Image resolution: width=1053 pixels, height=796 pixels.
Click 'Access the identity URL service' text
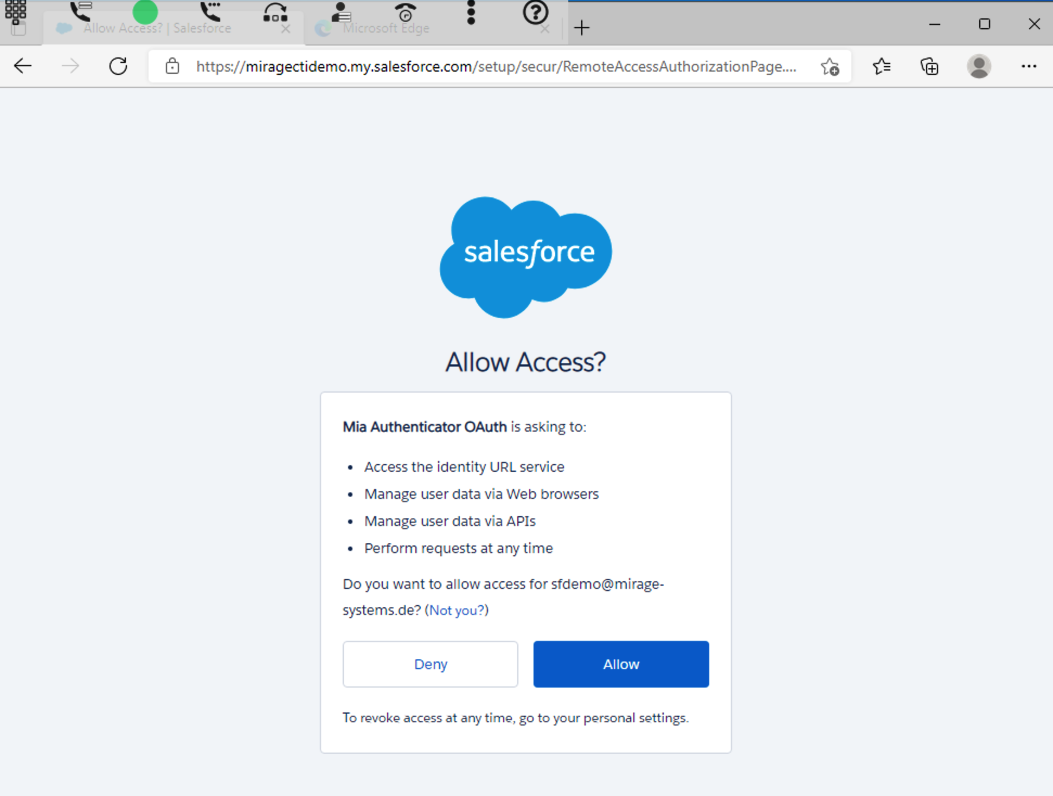click(x=464, y=467)
